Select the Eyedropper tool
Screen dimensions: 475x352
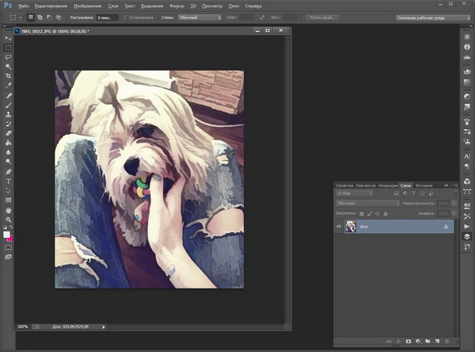(x=9, y=85)
